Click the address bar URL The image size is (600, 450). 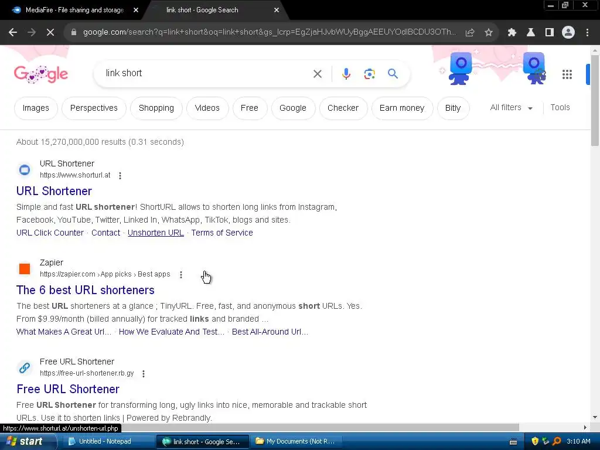tap(270, 32)
